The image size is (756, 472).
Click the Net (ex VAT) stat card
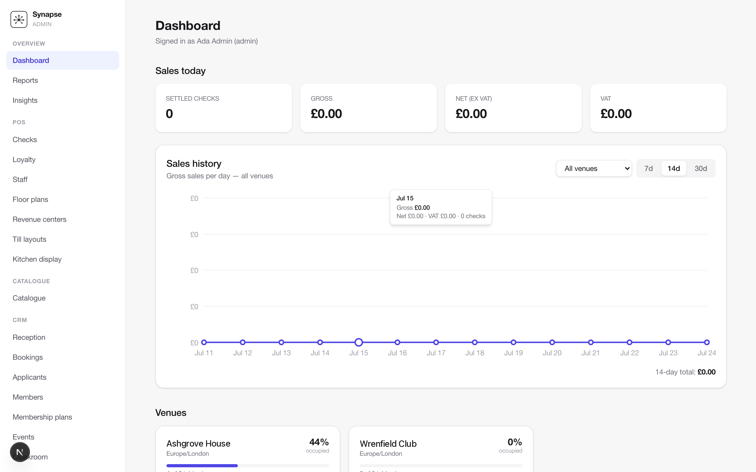pyautogui.click(x=513, y=108)
